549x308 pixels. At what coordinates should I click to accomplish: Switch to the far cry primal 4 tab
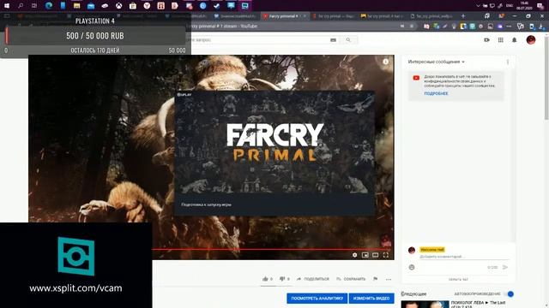(x=382, y=16)
